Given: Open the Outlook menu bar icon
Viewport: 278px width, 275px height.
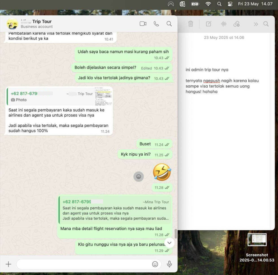Looking at the screenshot, I should (183, 4).
